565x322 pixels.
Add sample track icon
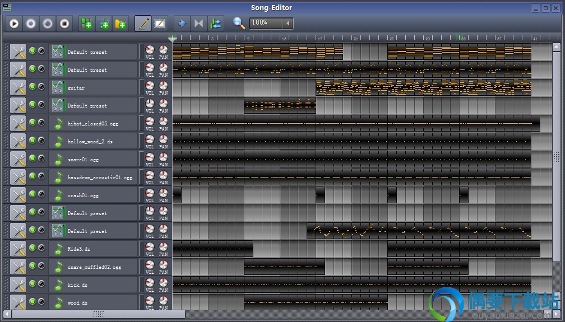click(x=104, y=24)
